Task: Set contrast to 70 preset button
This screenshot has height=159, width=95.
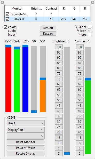Action: (x=80, y=79)
